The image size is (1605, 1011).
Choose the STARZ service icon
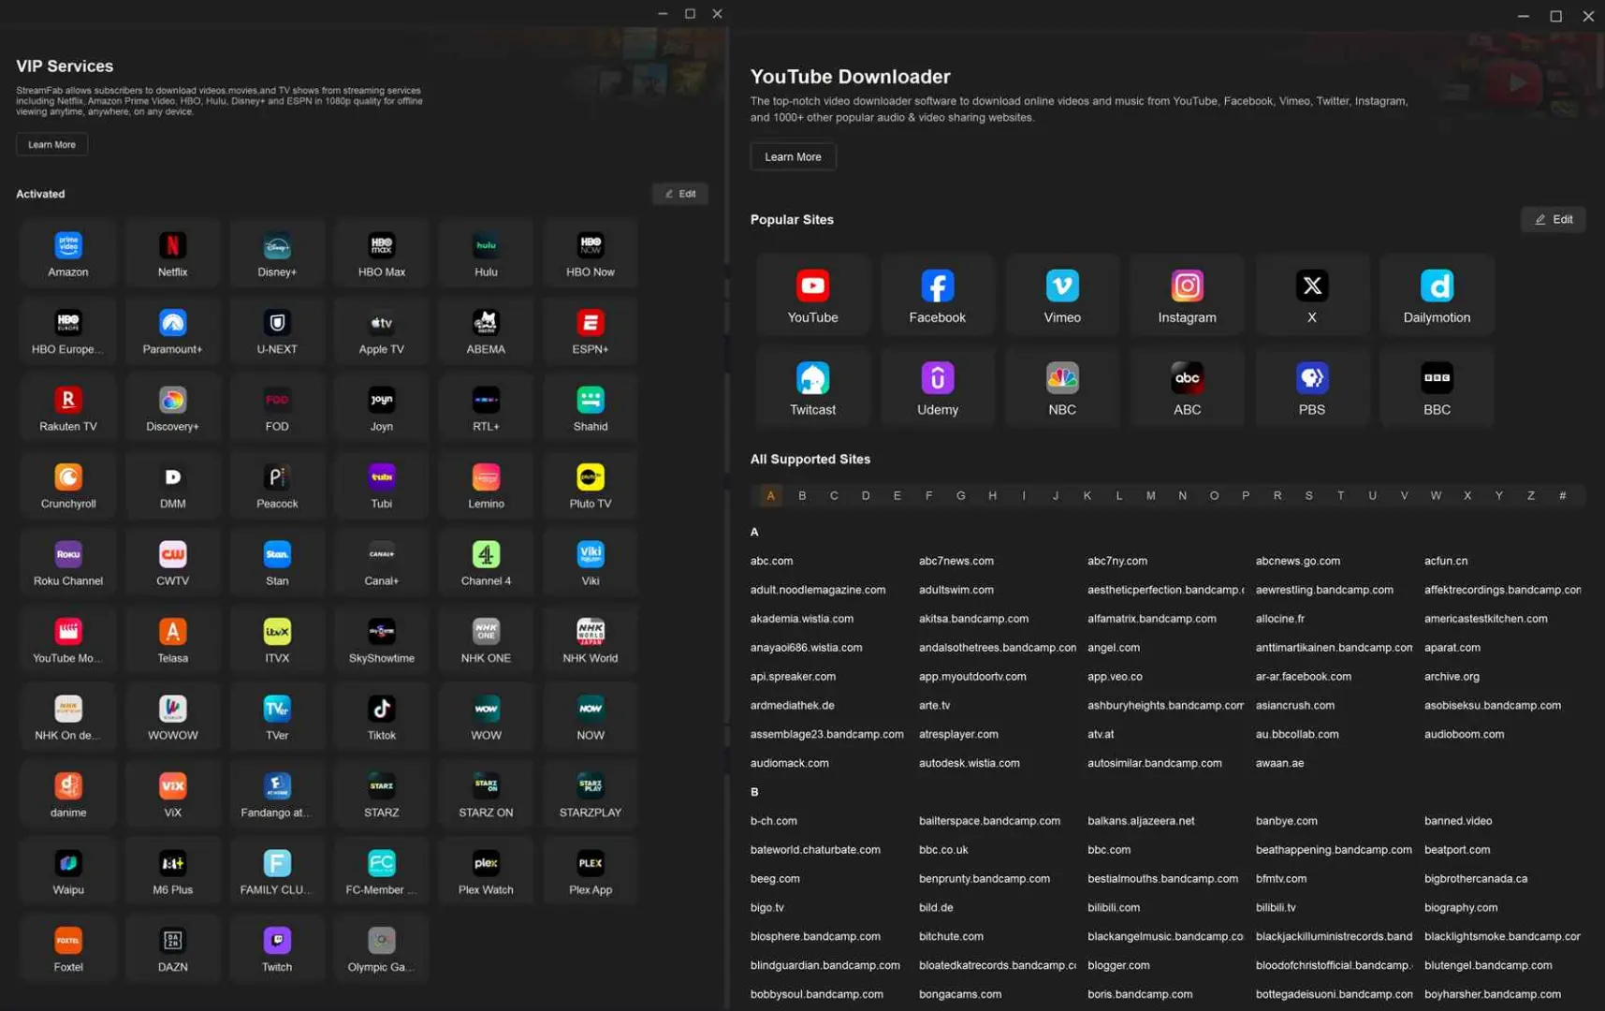point(382,795)
